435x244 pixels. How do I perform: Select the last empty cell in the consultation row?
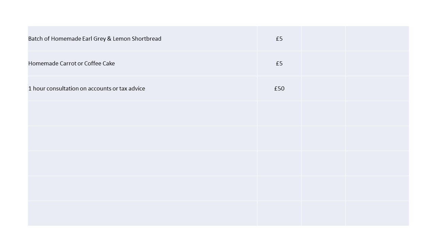(377, 88)
